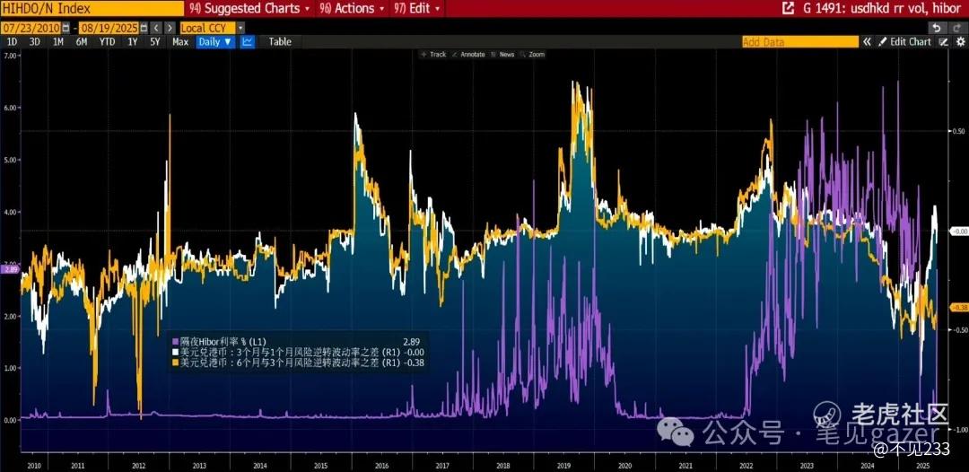The width and height of the screenshot is (969, 472).
Task: Click the HIHDO/N Index security field
Action: 92,8
